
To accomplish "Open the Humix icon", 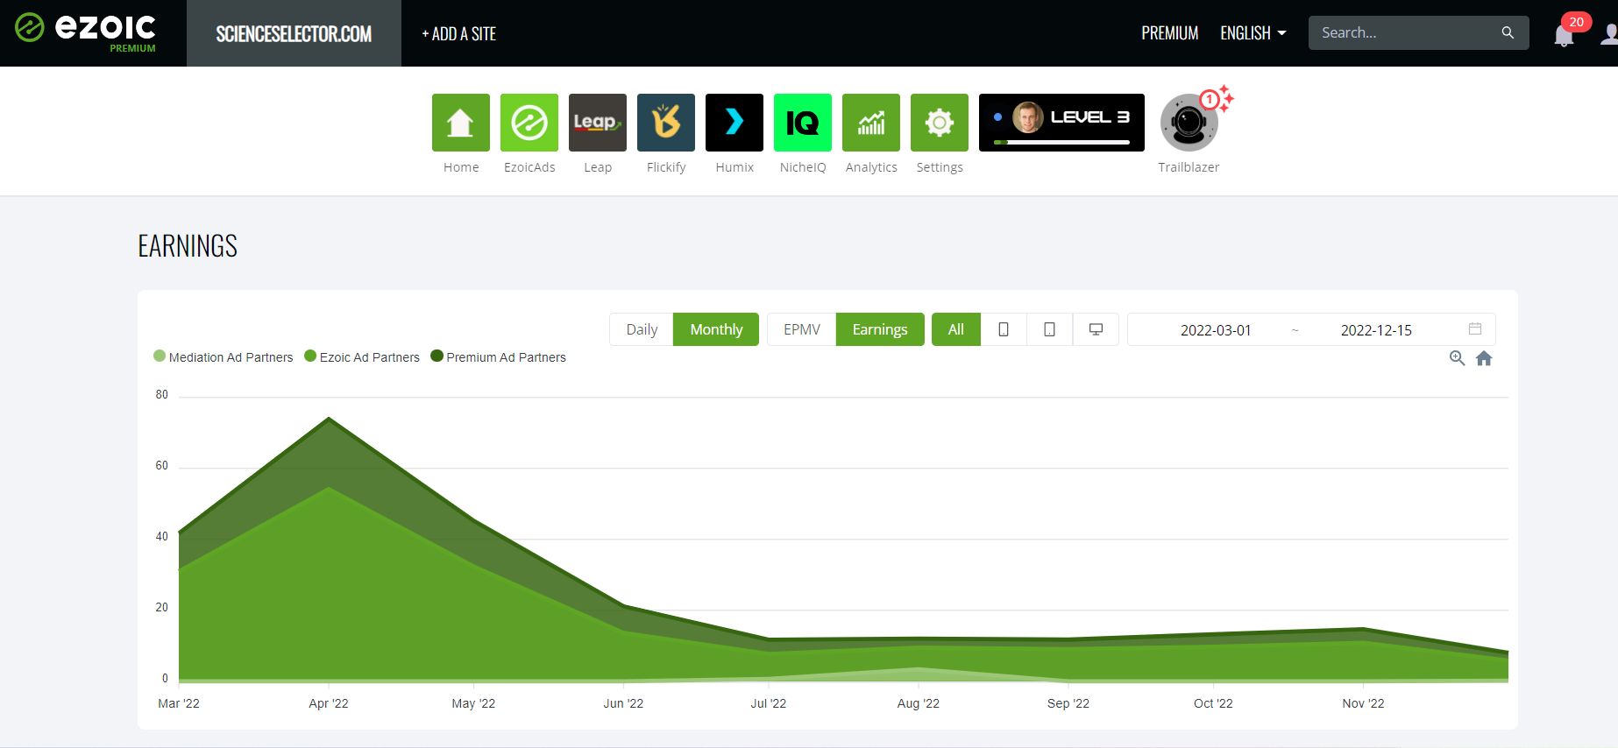I will 734,123.
